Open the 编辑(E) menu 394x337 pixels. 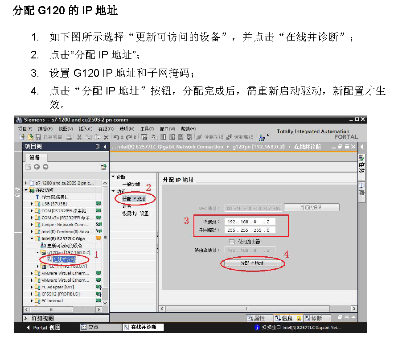(x=45, y=129)
